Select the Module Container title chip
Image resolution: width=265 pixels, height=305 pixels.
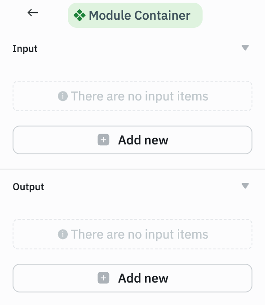tap(135, 15)
